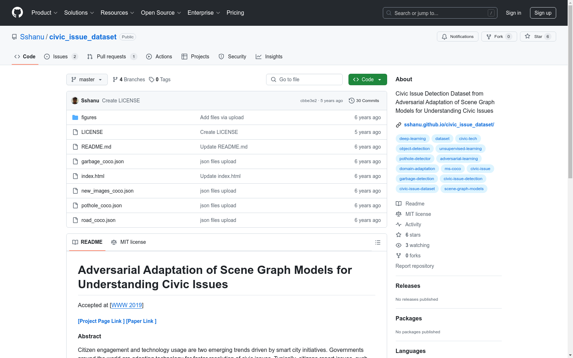Click the scene-graph-models topic tag
This screenshot has height=358, width=573.
(464, 189)
